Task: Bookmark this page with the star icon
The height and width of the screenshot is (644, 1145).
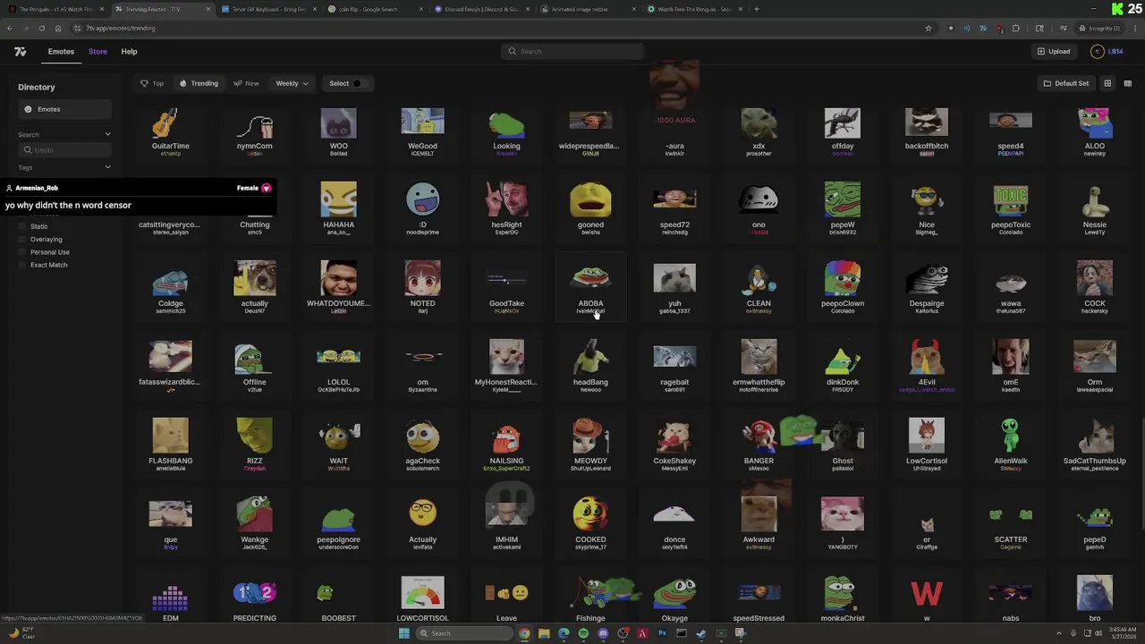Action: pos(929,28)
